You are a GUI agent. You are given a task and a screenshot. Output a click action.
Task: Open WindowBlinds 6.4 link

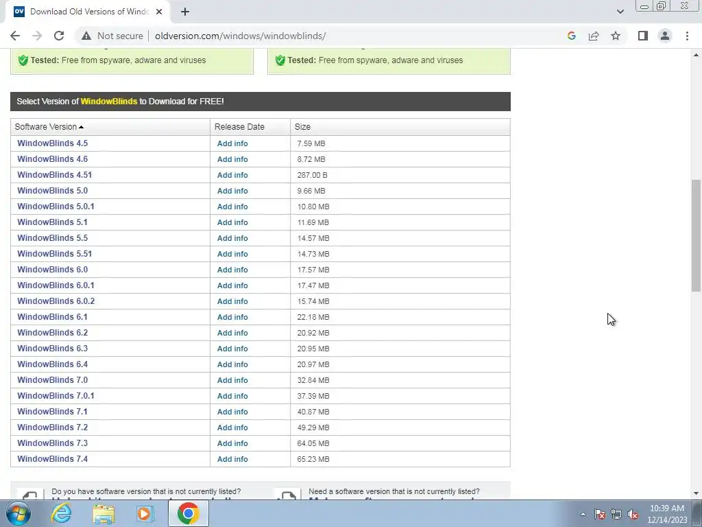[x=52, y=364]
